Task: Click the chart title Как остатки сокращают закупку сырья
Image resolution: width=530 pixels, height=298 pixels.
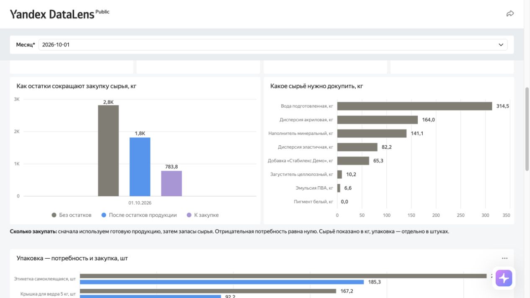Action: pyautogui.click(x=77, y=86)
